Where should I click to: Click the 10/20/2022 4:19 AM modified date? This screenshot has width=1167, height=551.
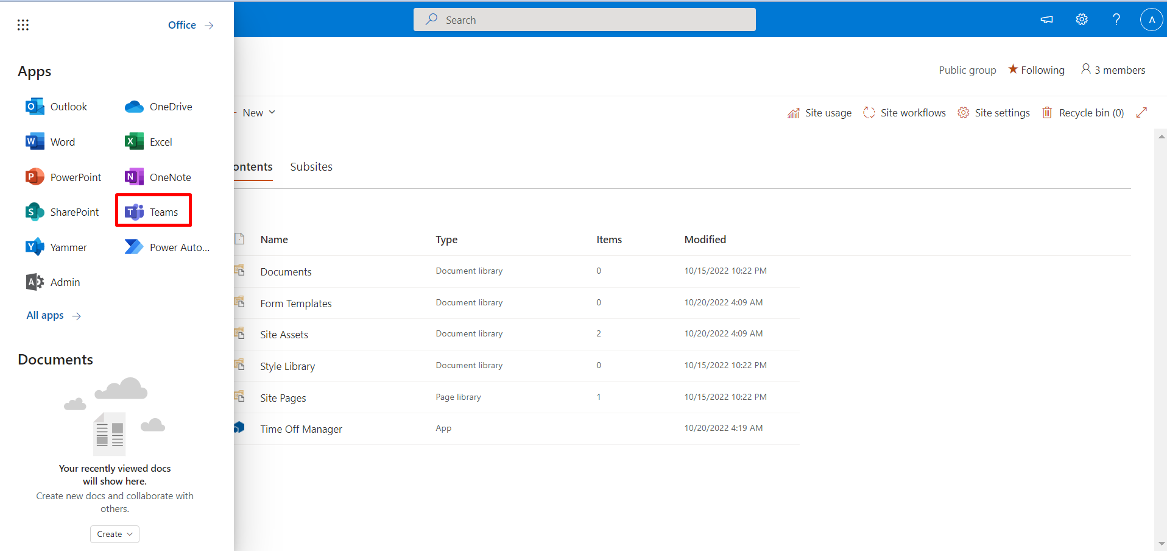(x=724, y=428)
